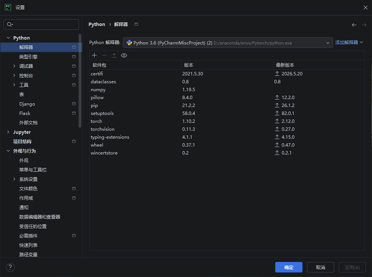Click project icon beside 类型引擎 row

(74, 57)
